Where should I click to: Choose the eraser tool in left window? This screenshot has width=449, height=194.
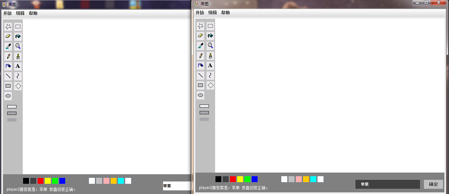(x=8, y=37)
